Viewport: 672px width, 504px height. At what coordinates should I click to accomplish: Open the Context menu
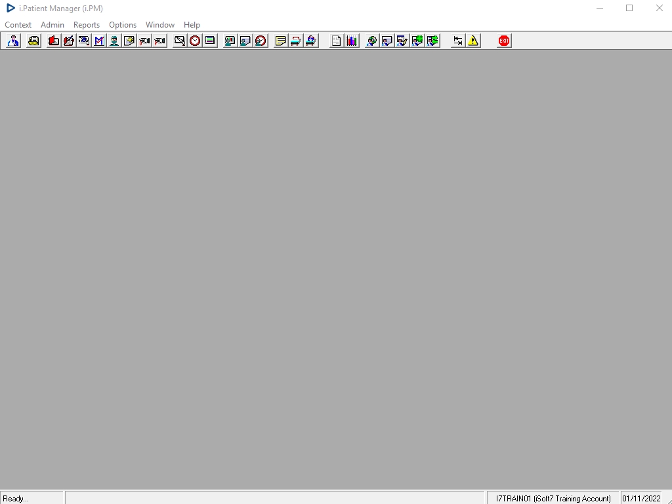[18, 25]
